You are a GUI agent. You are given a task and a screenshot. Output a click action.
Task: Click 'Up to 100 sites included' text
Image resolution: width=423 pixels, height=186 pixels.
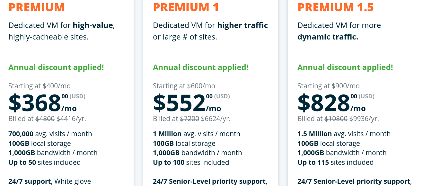191,163
